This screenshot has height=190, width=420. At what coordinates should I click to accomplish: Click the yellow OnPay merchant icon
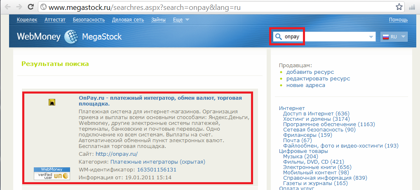tap(52, 102)
